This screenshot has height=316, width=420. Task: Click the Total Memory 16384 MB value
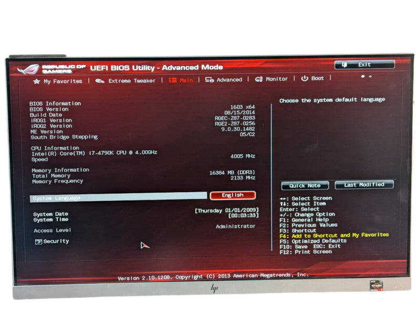pyautogui.click(x=232, y=173)
